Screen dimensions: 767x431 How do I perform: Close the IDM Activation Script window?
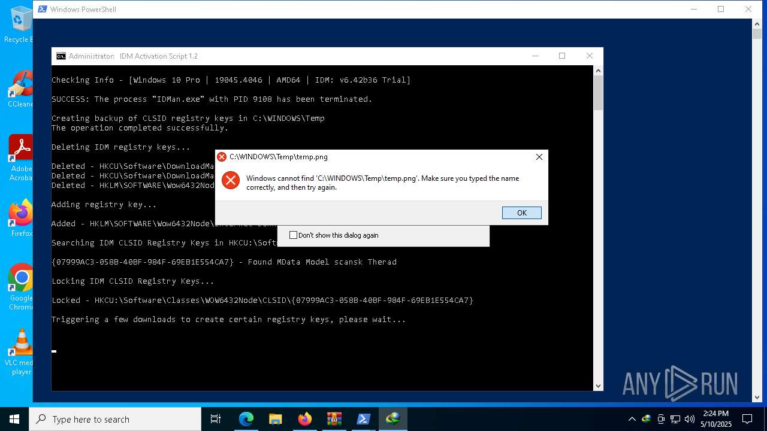click(590, 56)
